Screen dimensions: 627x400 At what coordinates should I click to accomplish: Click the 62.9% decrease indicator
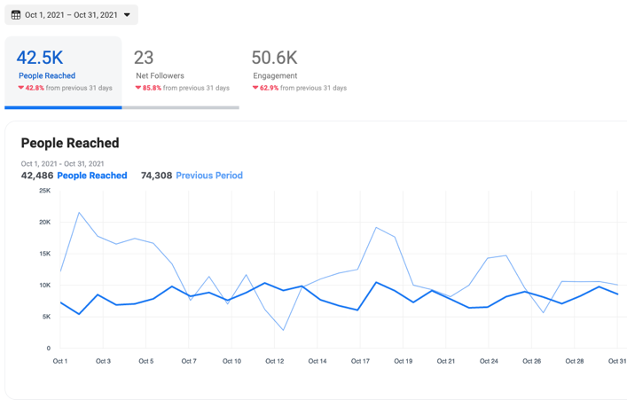click(265, 88)
